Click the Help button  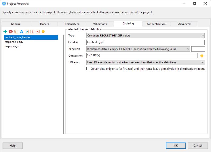tap(12, 146)
